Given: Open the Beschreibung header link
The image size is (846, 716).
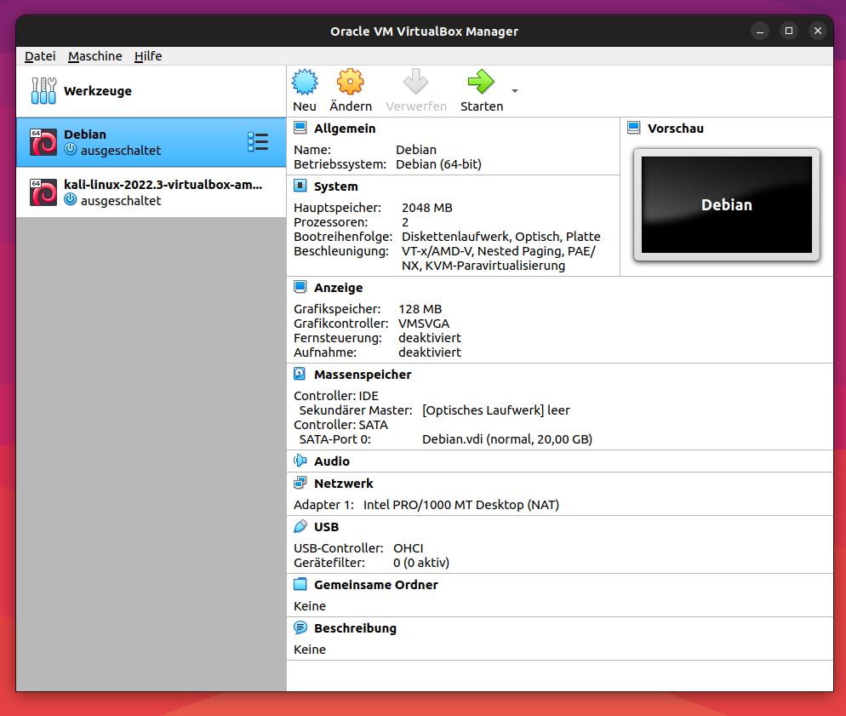Looking at the screenshot, I should [x=355, y=628].
